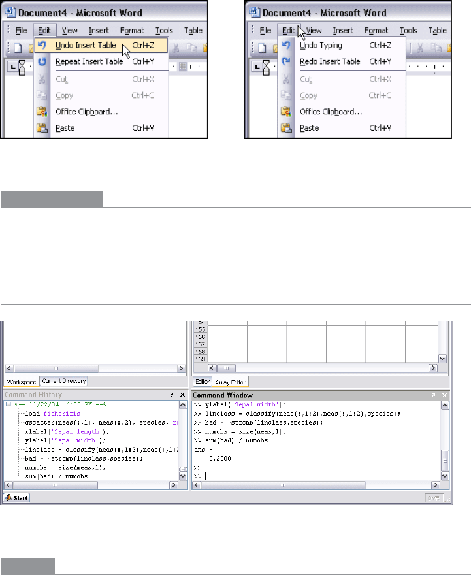Undock the Command History panel
Image resolution: width=471 pixels, height=575 pixels.
click(172, 395)
